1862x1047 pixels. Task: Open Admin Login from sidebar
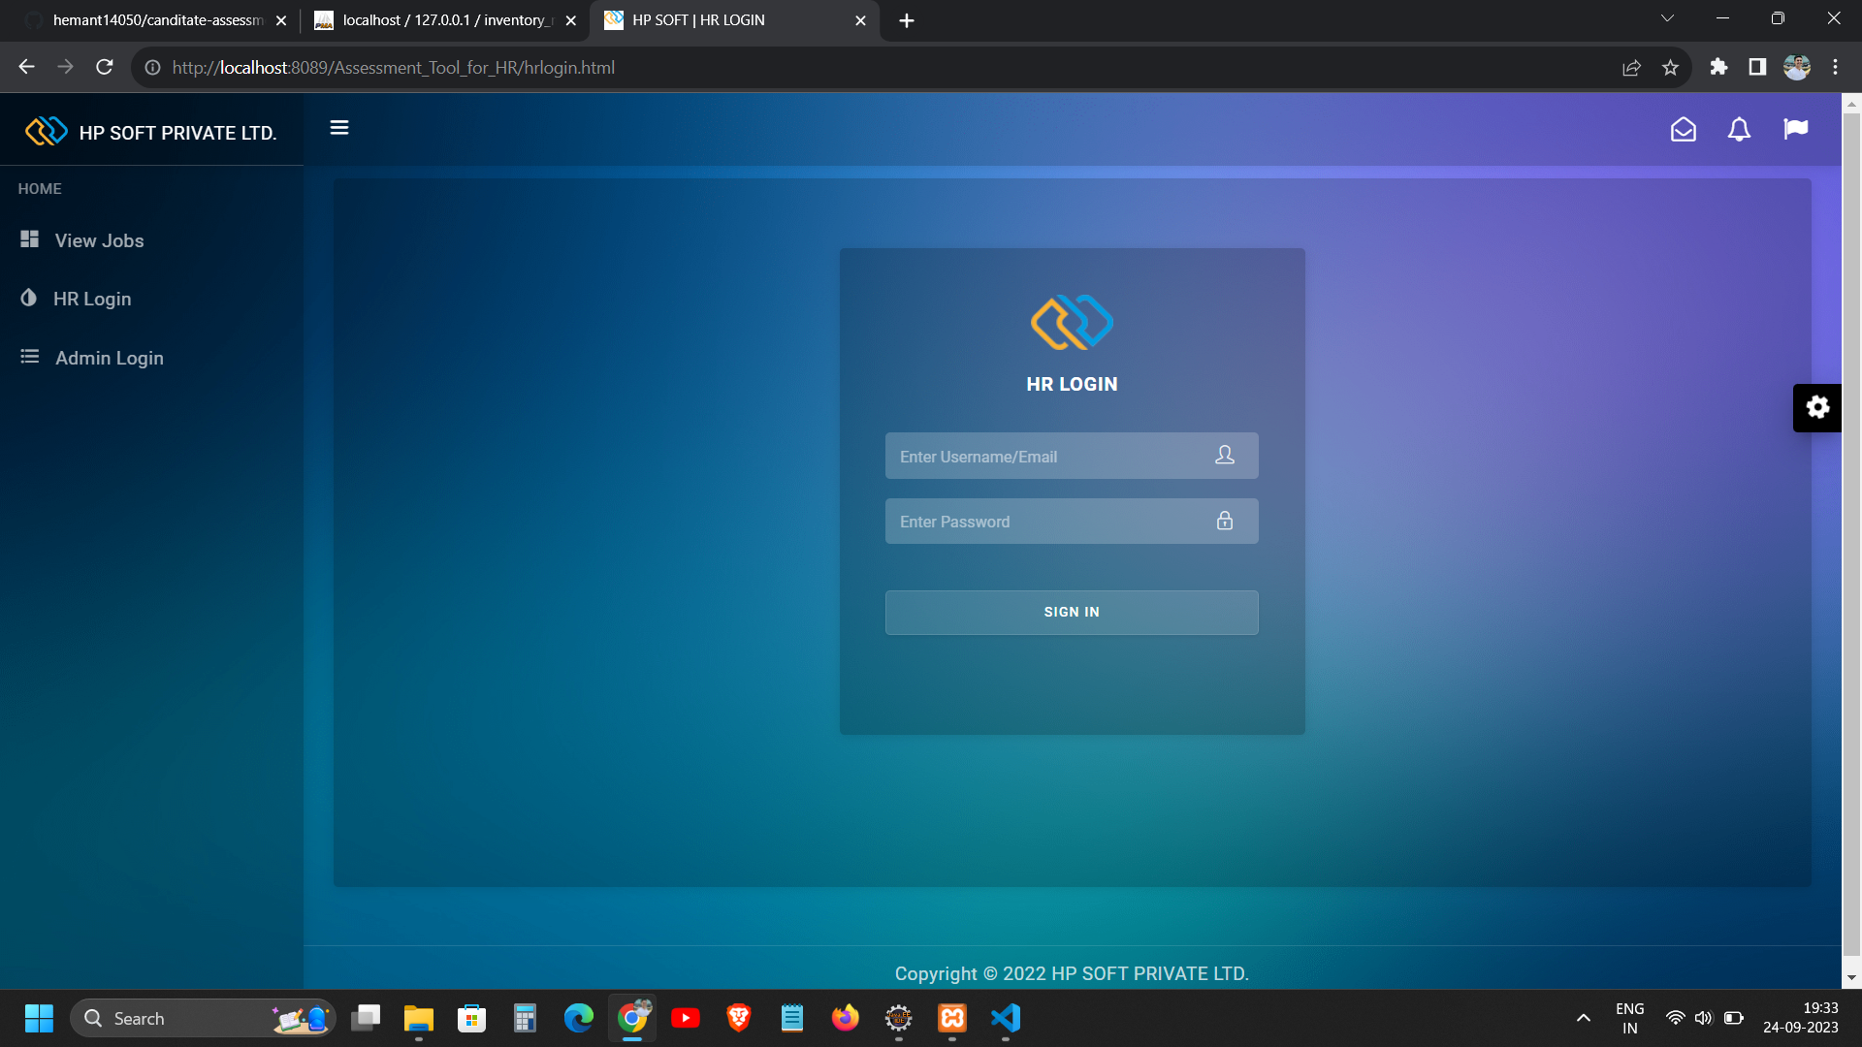point(109,358)
